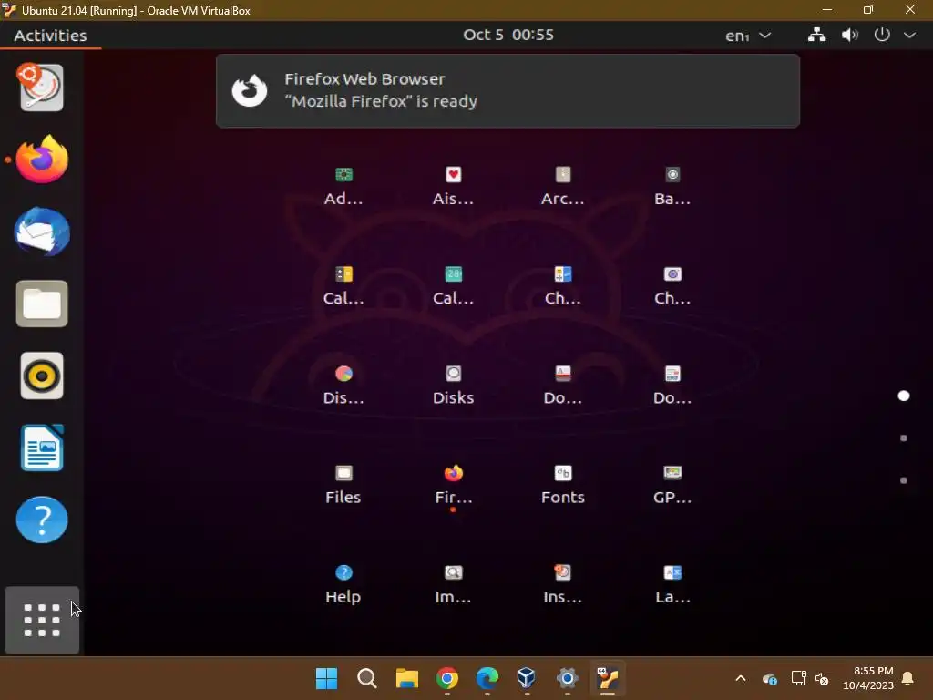Launch the GP... app

click(672, 484)
